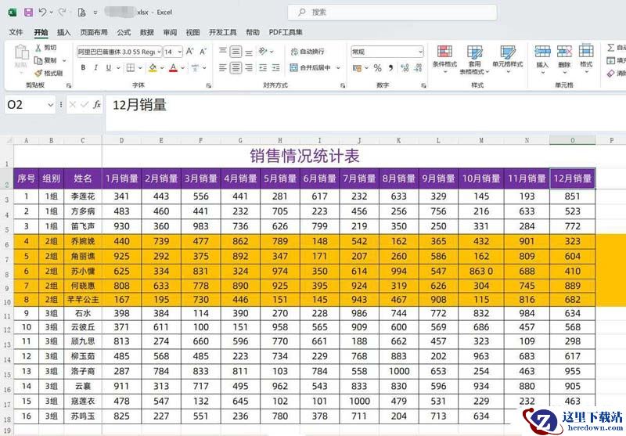Switch to the Insert (插入) tab
This screenshot has height=436, width=626.
[x=63, y=32]
